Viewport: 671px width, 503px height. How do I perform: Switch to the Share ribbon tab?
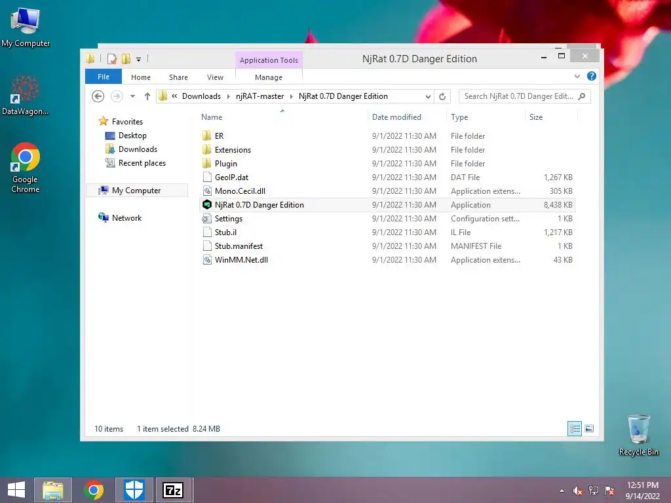[178, 77]
